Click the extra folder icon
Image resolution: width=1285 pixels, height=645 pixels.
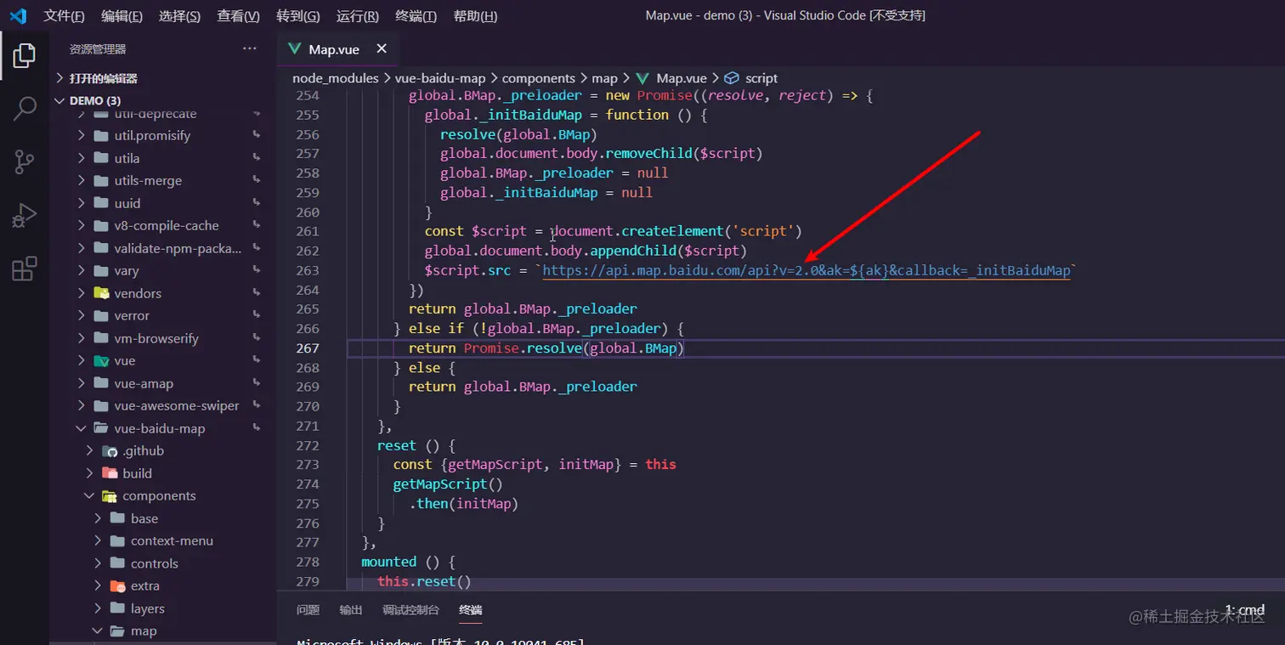tap(118, 586)
